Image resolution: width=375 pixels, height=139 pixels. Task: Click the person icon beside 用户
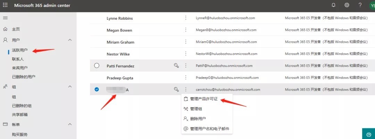[x=5, y=40]
